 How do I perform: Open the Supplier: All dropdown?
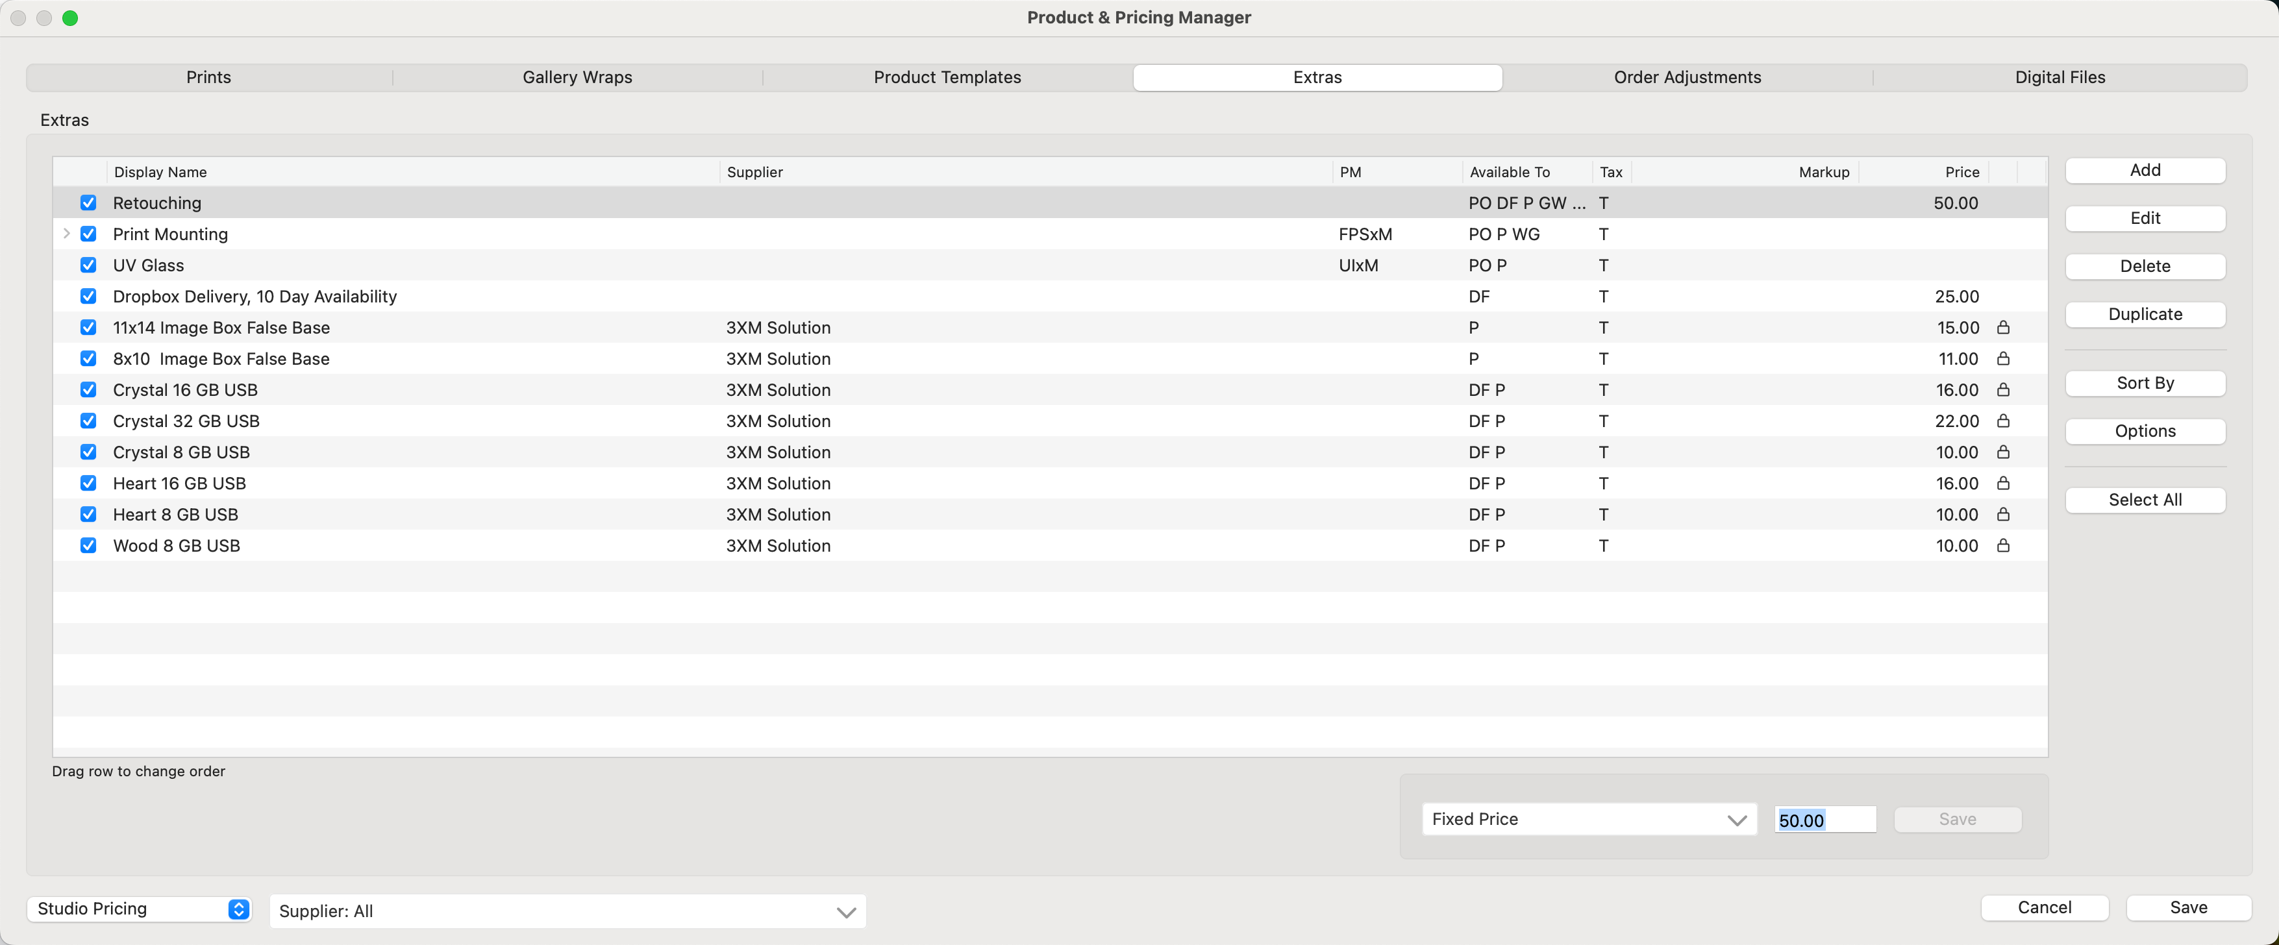coord(566,911)
